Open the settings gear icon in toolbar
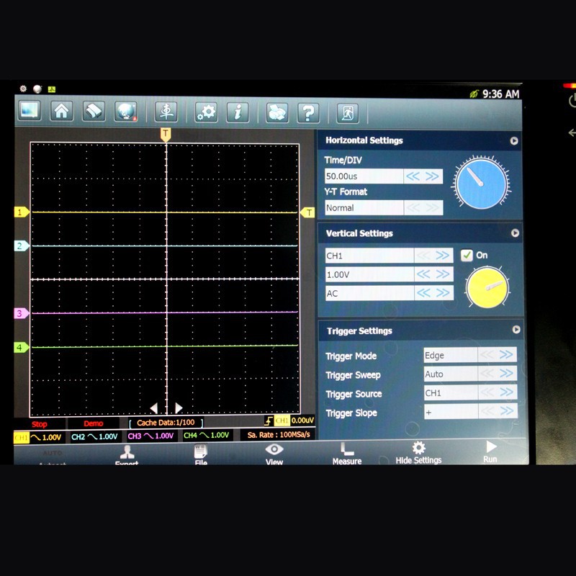 click(207, 112)
